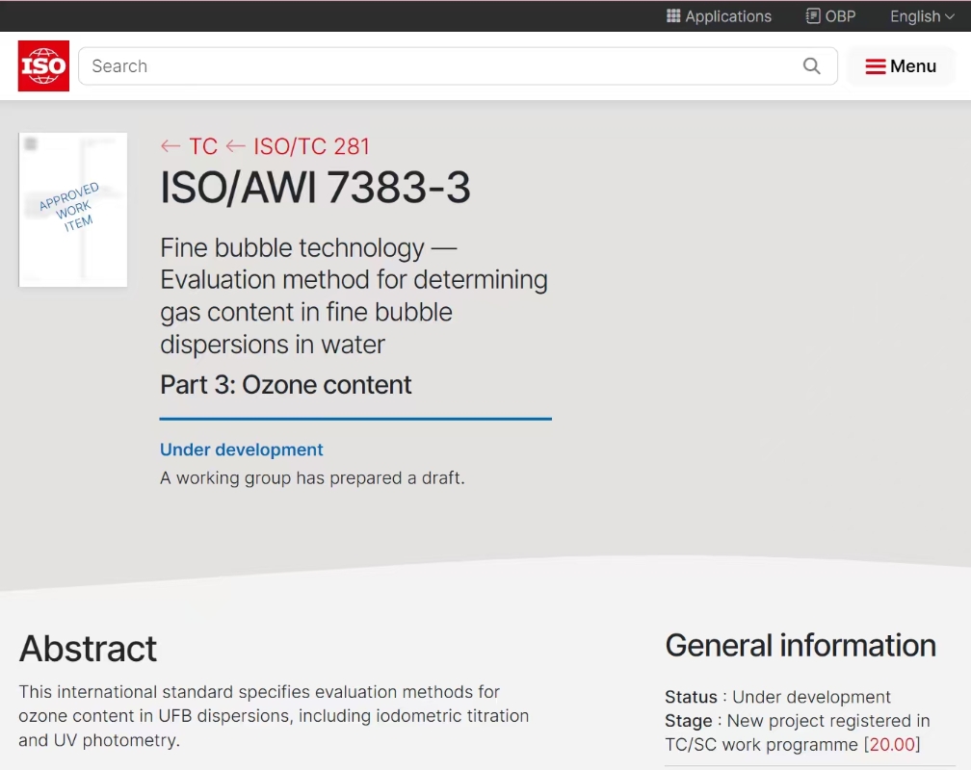Open the stage code 20.00 link
The height and width of the screenshot is (770, 971).
(892, 744)
